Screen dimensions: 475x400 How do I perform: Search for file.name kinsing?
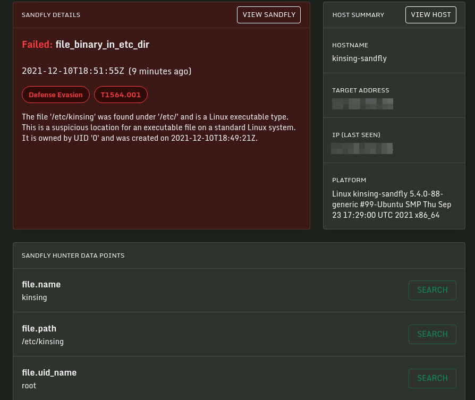tap(432, 290)
